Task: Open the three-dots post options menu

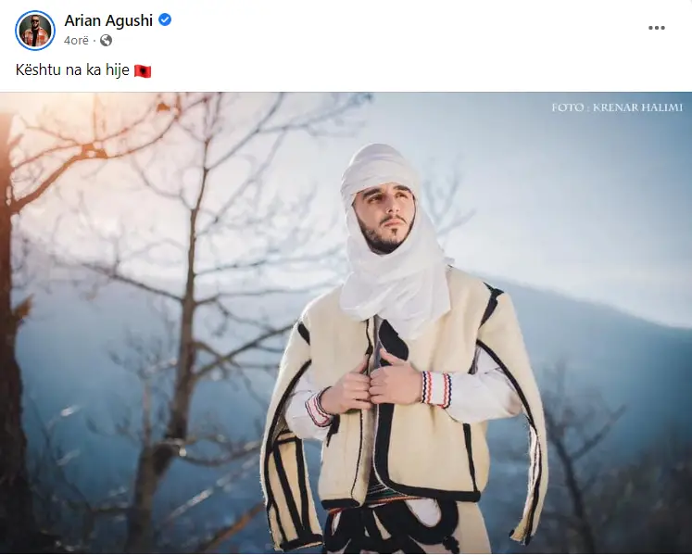Action: pos(656,28)
